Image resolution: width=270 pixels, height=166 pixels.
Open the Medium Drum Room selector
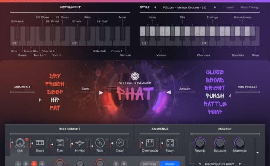pyautogui.click(x=220, y=164)
